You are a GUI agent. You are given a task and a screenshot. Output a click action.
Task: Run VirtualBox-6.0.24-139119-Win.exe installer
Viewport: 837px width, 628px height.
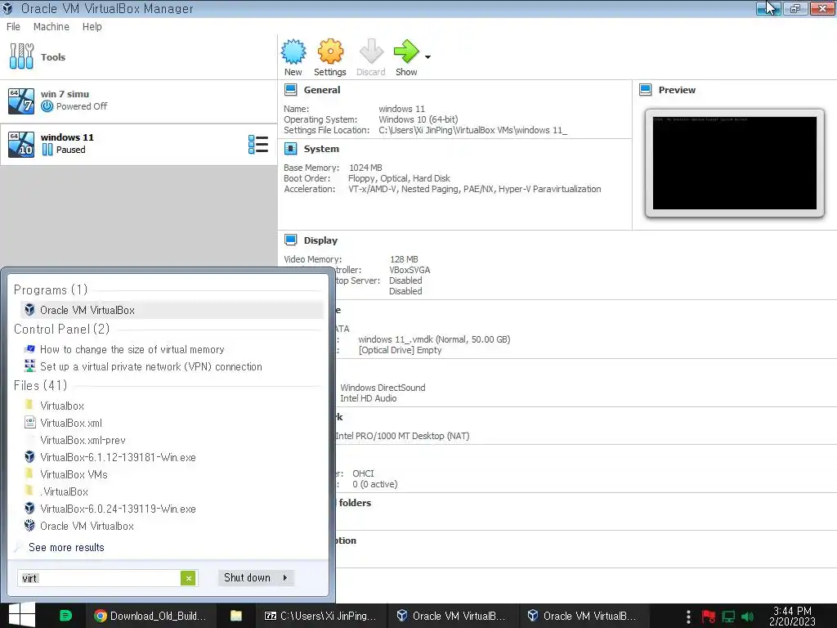pyautogui.click(x=118, y=509)
